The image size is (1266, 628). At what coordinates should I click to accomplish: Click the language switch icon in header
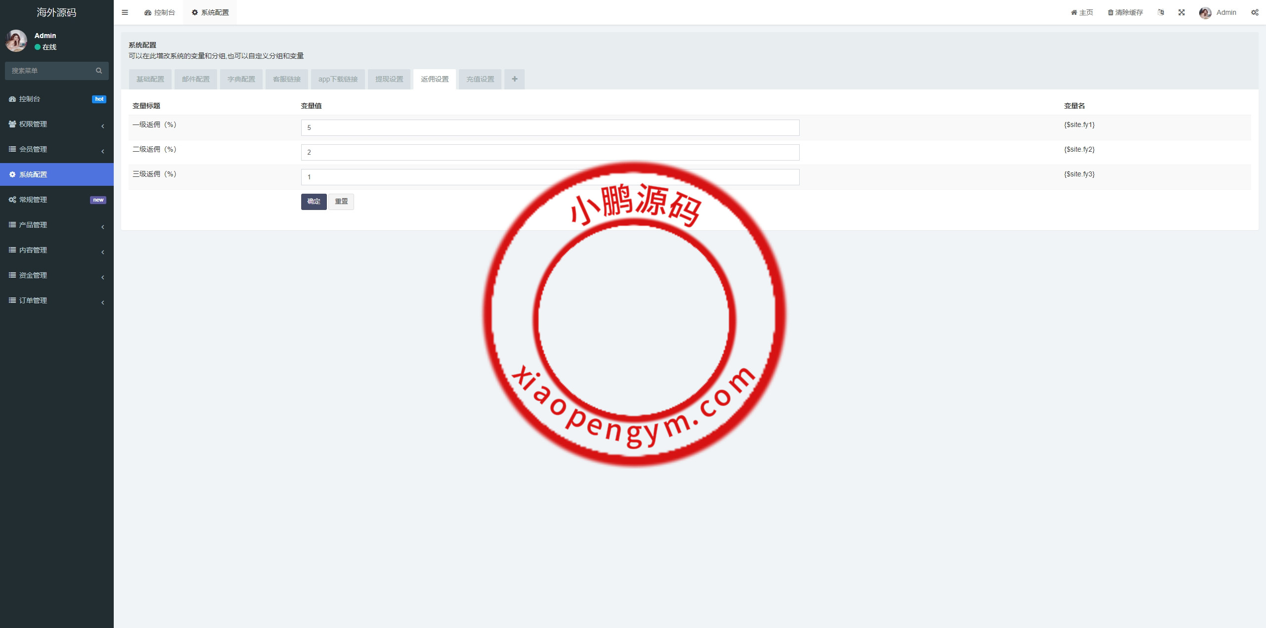pos(1161,12)
